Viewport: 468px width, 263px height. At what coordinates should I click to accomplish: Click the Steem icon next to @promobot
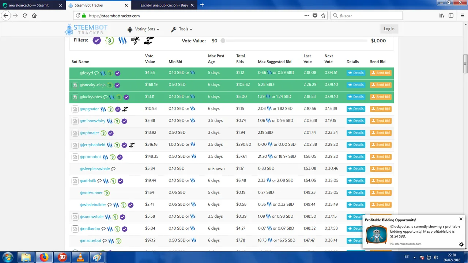pos(105,157)
